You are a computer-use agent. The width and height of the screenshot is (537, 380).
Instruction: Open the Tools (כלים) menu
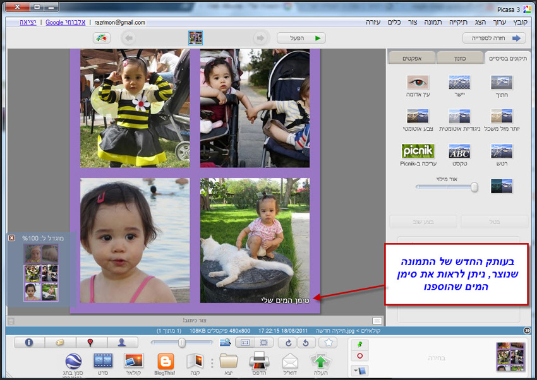(394, 22)
